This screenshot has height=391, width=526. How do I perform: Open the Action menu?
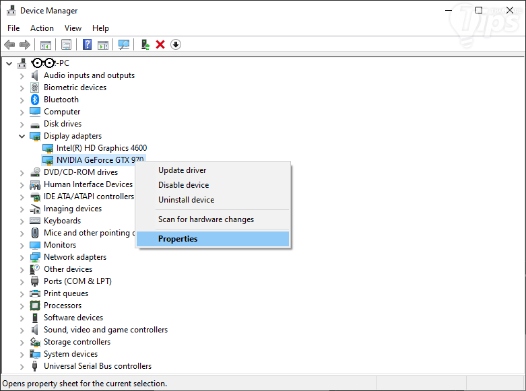(x=42, y=28)
